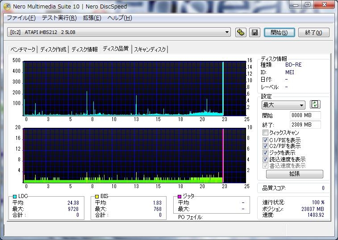The height and width of the screenshot is (240, 338).
Task: Click the BIS 平均 value 1.83
Action: coord(157,202)
